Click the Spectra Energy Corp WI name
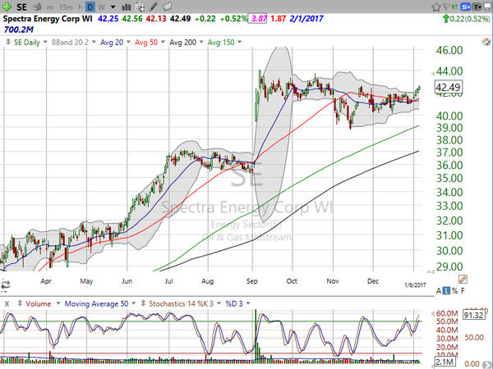493x369 pixels. coord(48,19)
